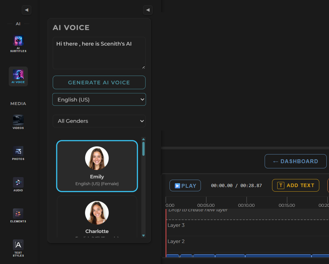The width and height of the screenshot is (329, 264).
Task: Click the text area resize handle icon
Action: pos(144,67)
